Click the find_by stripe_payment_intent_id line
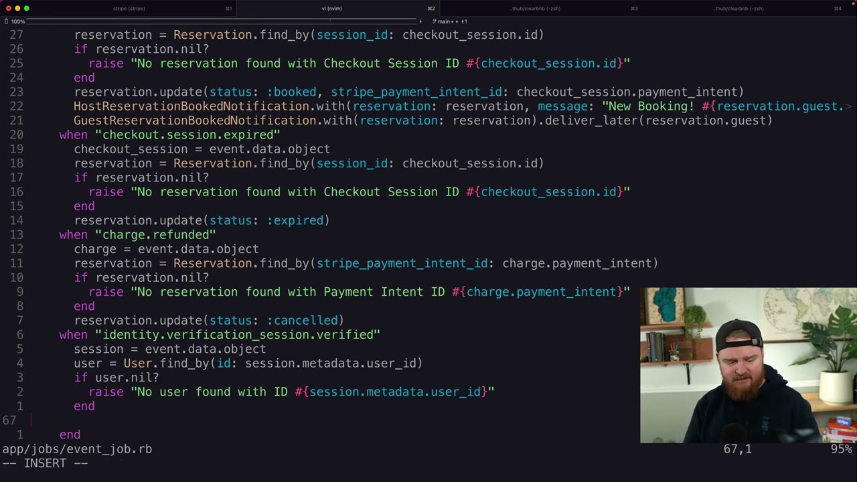The height and width of the screenshot is (482, 857). [x=366, y=264]
